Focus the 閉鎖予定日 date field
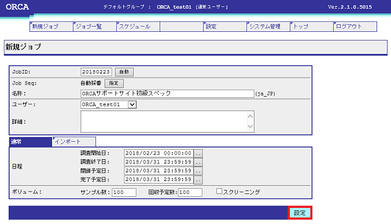 158,171
